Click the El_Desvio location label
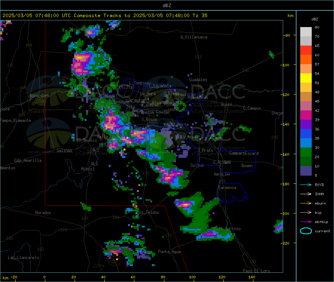 pyautogui.click(x=86, y=140)
